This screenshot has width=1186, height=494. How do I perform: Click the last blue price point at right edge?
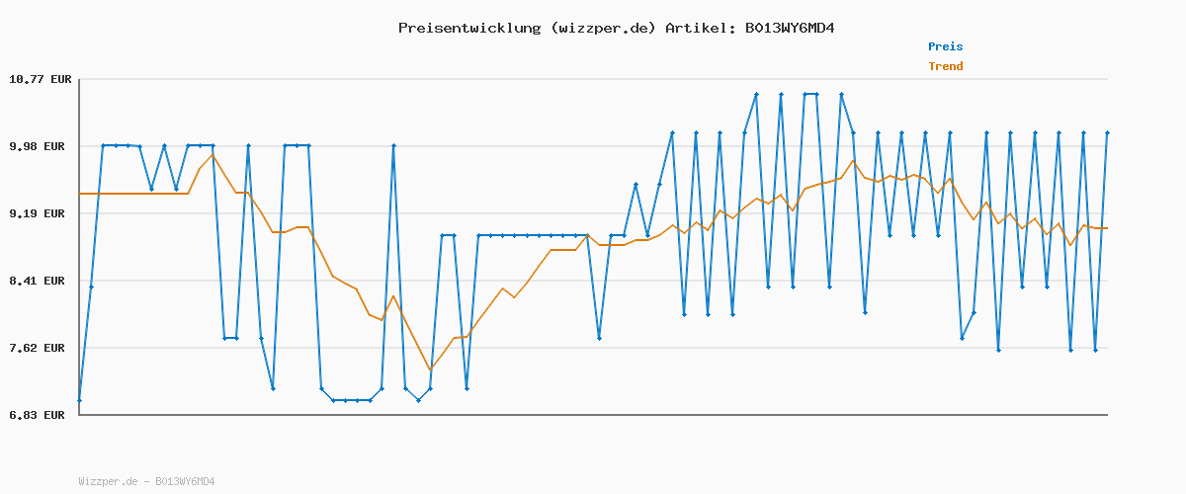tap(1107, 132)
